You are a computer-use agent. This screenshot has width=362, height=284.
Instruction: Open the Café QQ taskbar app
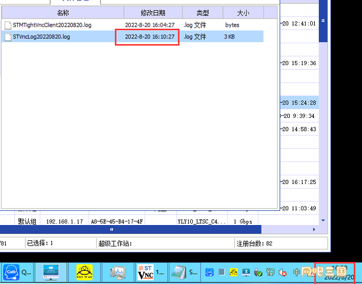17,272
